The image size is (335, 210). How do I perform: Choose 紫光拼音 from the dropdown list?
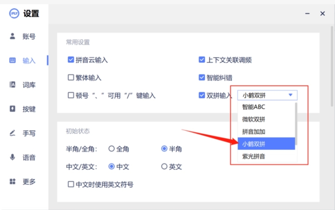point(266,156)
